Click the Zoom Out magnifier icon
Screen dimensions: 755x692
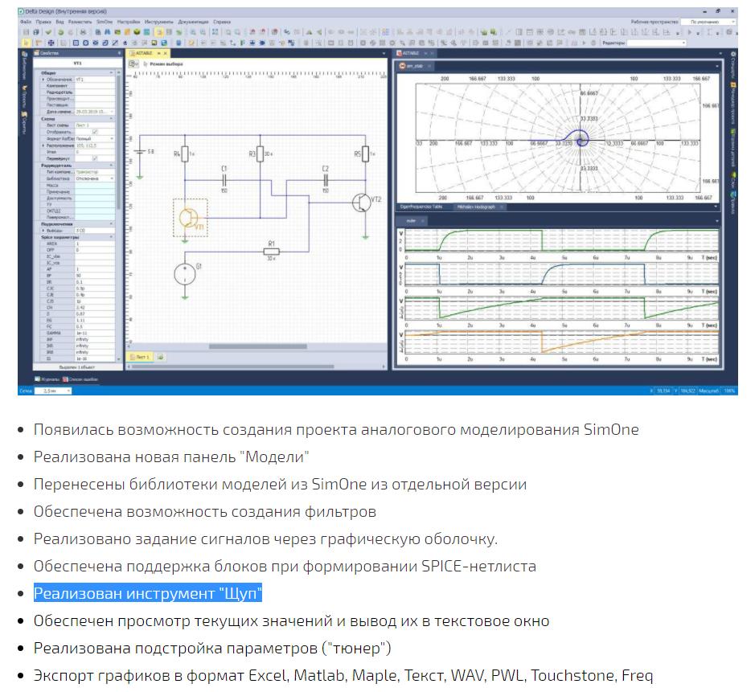(203, 32)
